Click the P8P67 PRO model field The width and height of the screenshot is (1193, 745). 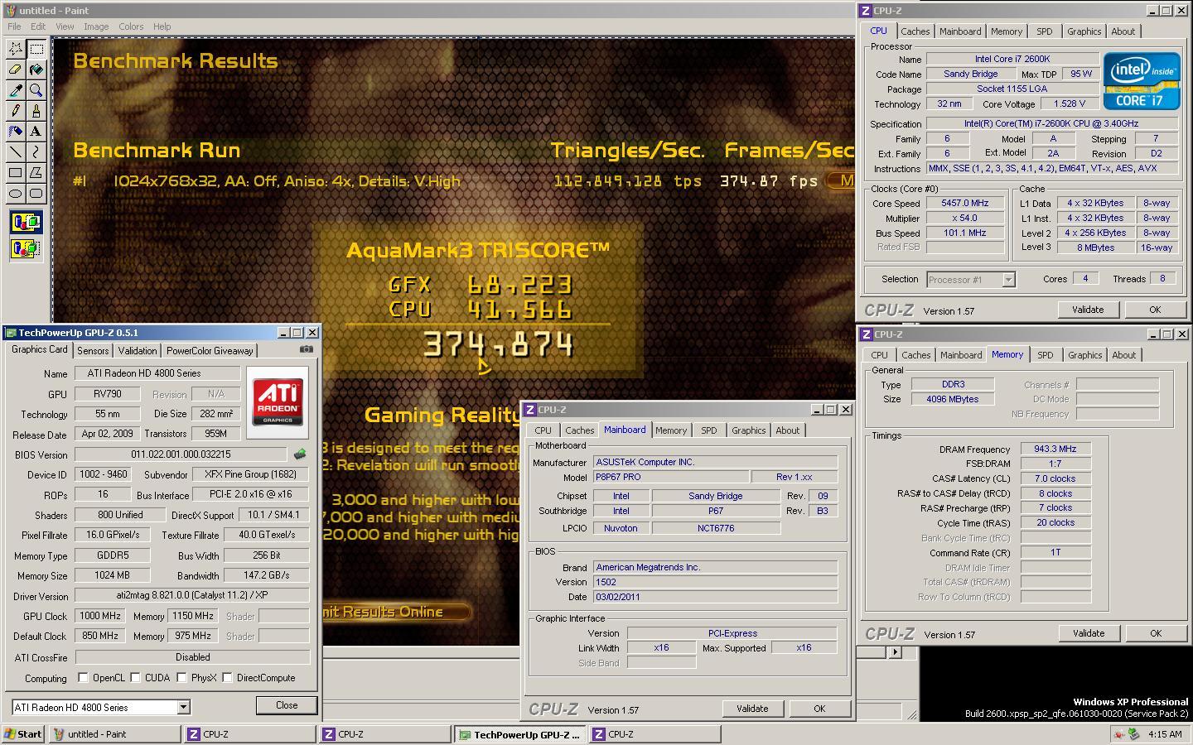[671, 477]
